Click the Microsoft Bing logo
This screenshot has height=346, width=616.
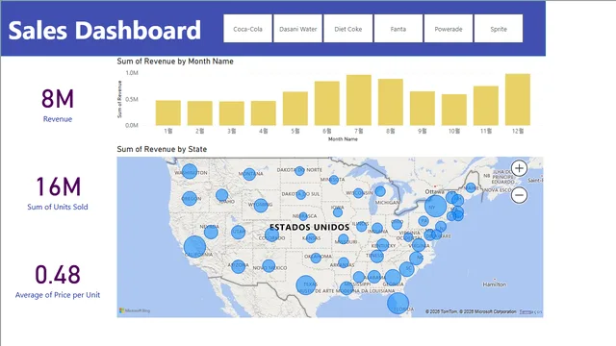[135, 310]
